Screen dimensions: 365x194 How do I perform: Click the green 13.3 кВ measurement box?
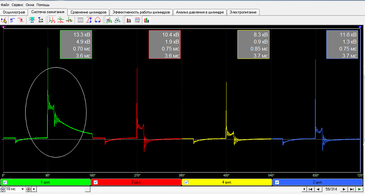pyautogui.click(x=76, y=44)
